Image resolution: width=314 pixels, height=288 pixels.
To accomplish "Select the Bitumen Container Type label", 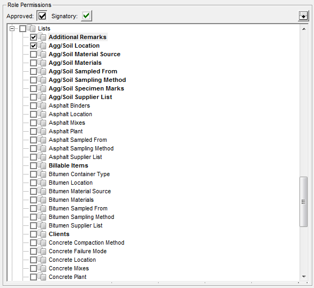I will (x=79, y=174).
